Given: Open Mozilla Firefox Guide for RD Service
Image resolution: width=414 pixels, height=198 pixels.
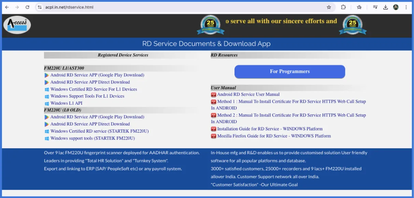Looking at the screenshot, I should 274,136.
